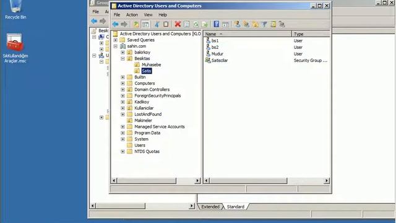Click the Find objects toolbar icon
Image resolution: width=396 pixels, height=223 pixels.
(273, 24)
